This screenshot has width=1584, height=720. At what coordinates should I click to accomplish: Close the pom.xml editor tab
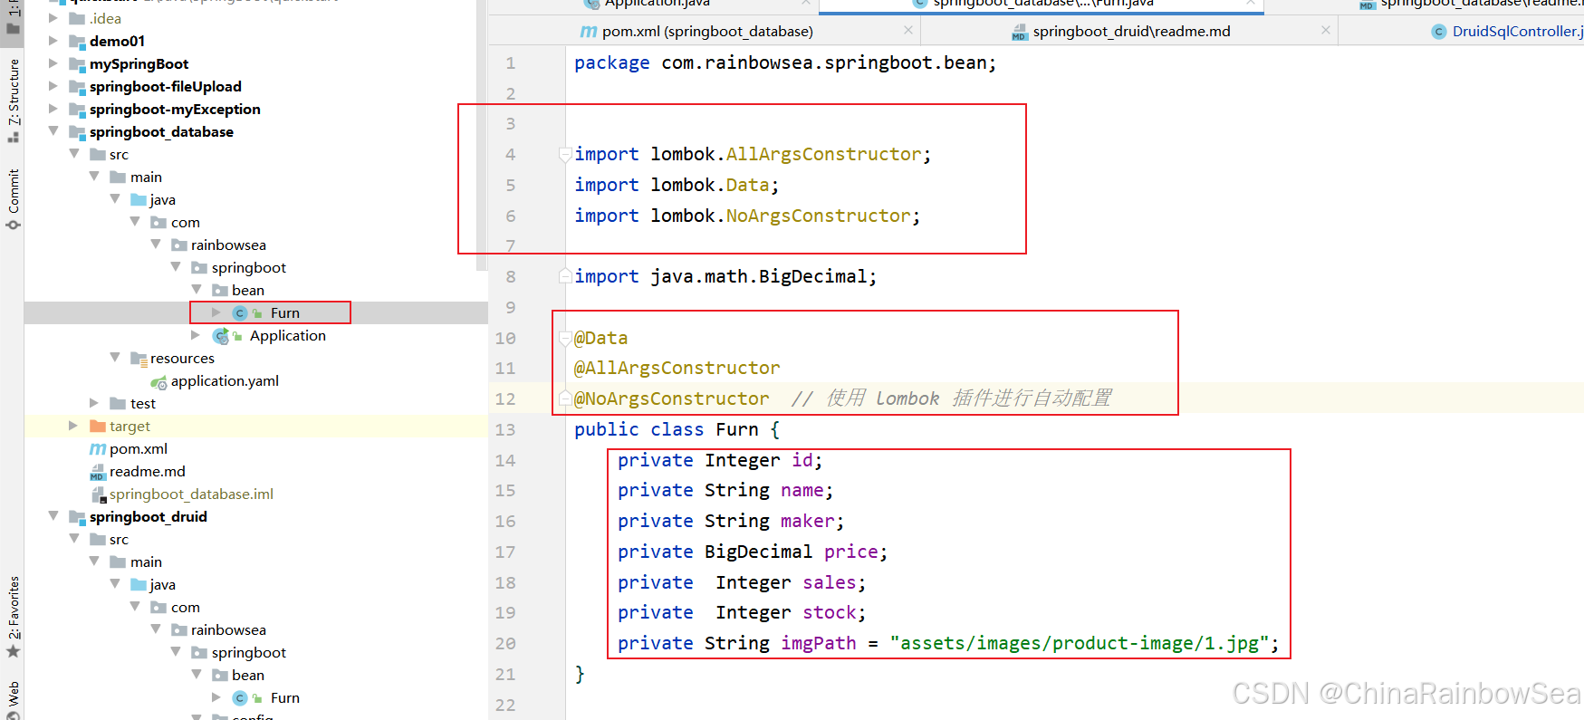click(x=907, y=31)
